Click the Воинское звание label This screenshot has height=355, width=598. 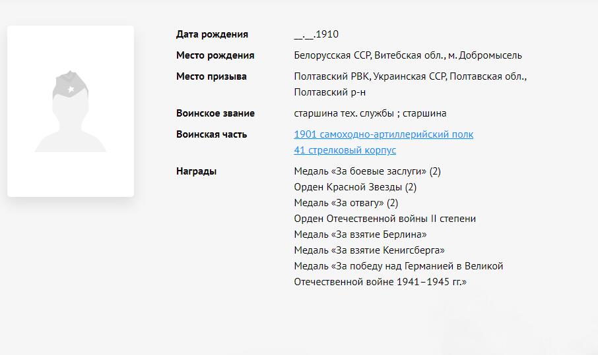[215, 113]
